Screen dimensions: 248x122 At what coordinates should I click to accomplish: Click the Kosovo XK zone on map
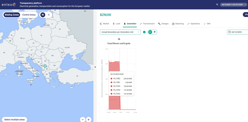pos(45,66)
